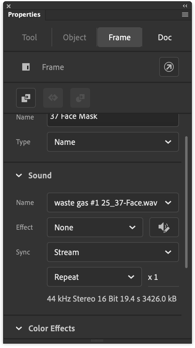The image size is (195, 348).
Task: Click the Frame icon beside the Frame label
Action: (26, 67)
